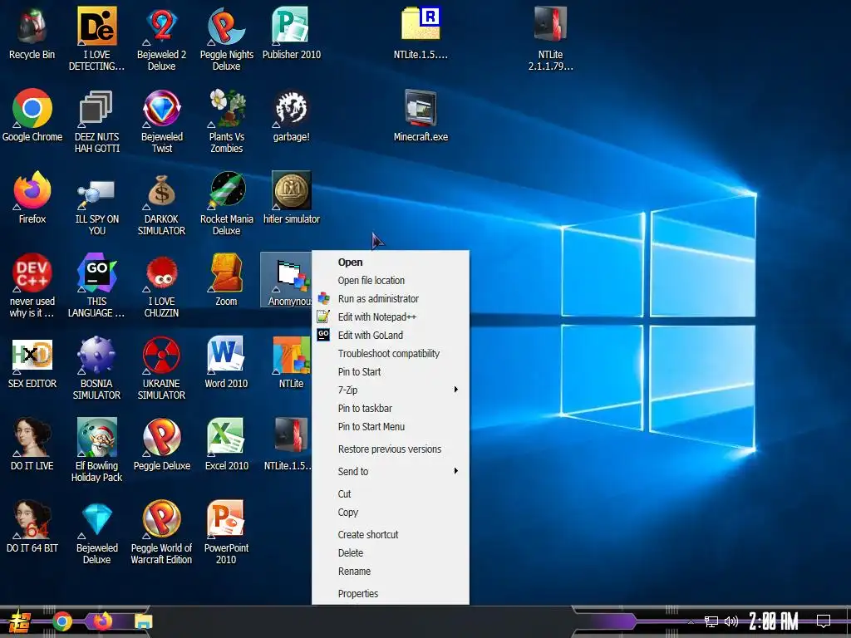Launch Firefox from the taskbar
The width and height of the screenshot is (851, 638).
click(x=102, y=621)
